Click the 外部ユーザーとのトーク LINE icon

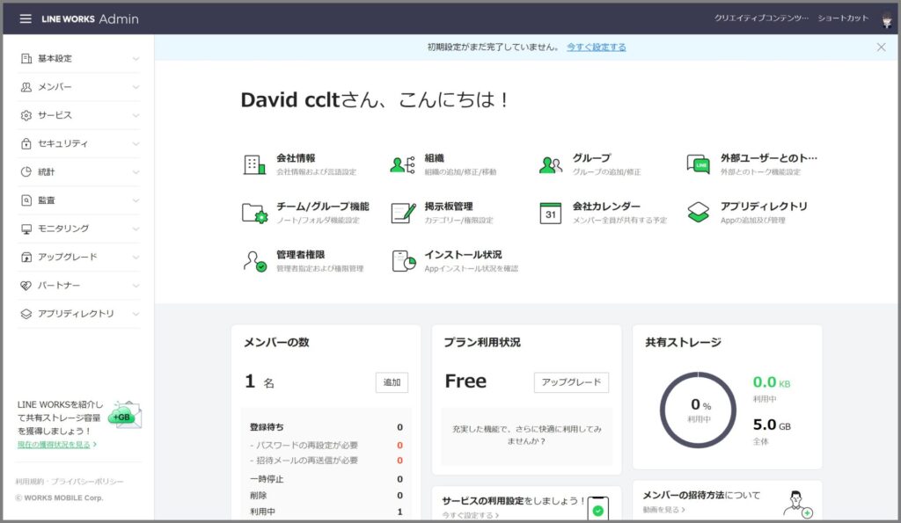tap(700, 162)
